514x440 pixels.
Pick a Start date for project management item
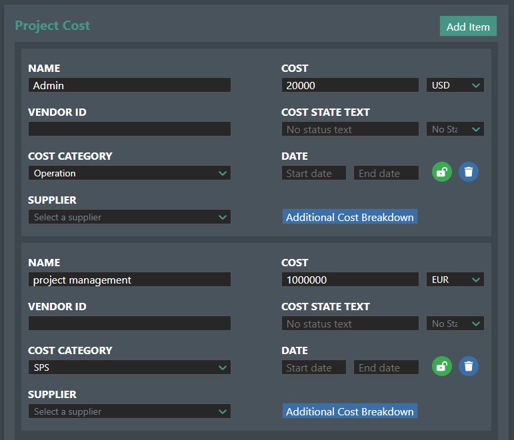pyautogui.click(x=314, y=367)
